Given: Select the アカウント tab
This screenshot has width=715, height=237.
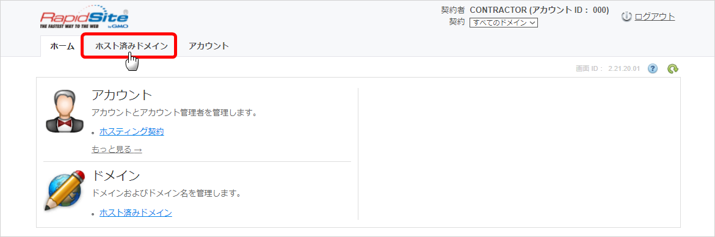Looking at the screenshot, I should point(209,46).
